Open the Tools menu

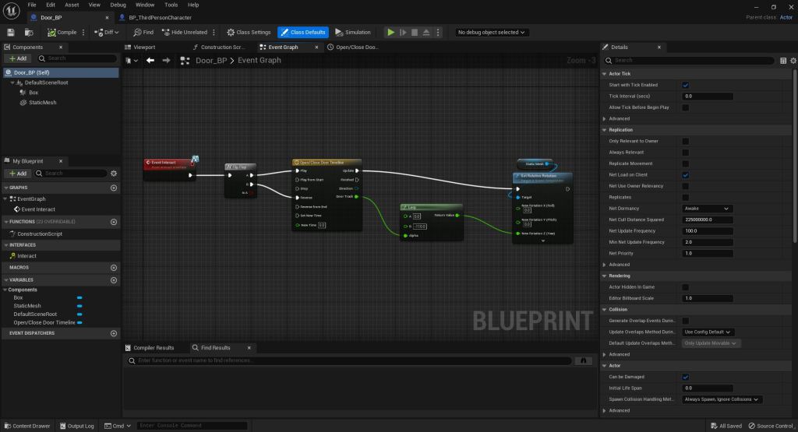tap(171, 5)
